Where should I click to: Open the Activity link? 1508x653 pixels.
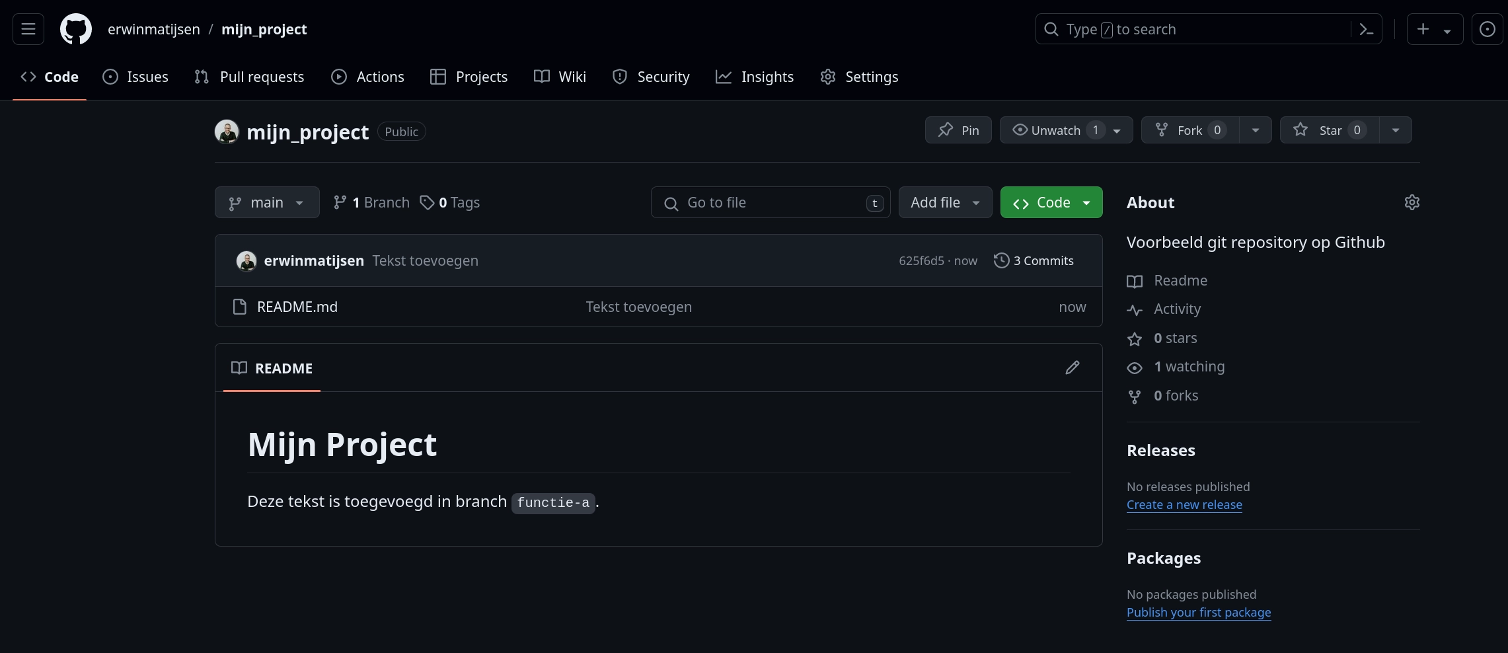pos(1164,309)
